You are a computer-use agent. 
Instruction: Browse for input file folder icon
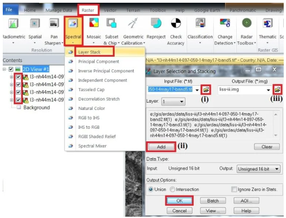(206, 89)
